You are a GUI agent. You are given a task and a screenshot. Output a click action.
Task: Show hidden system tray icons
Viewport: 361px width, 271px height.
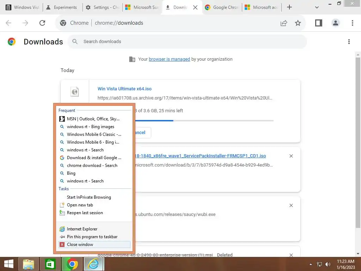coord(311,264)
